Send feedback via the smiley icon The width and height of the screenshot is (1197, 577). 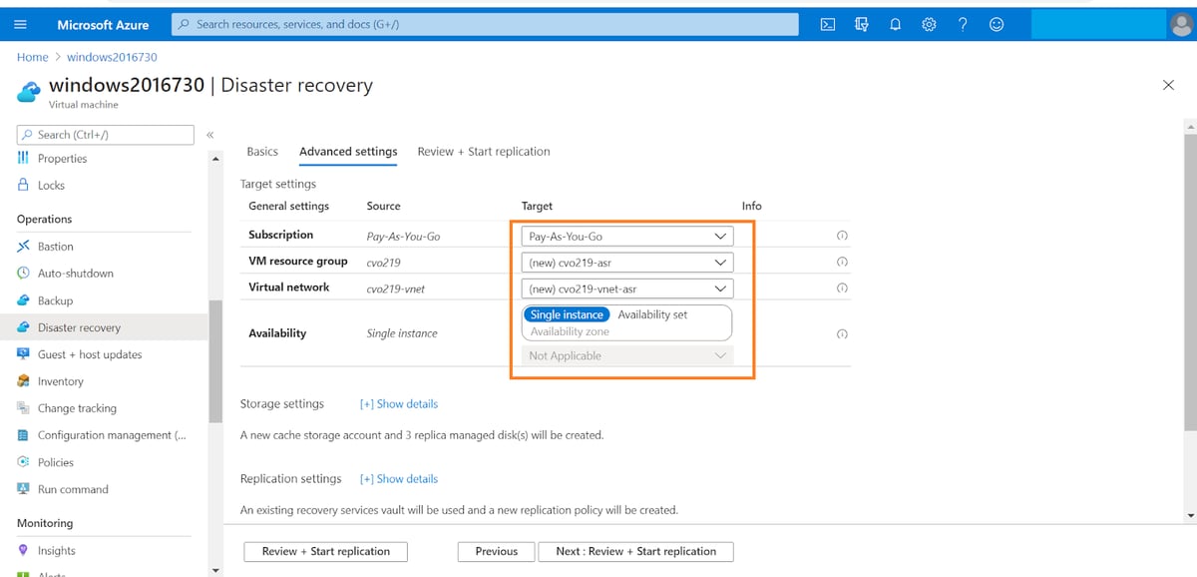click(996, 24)
